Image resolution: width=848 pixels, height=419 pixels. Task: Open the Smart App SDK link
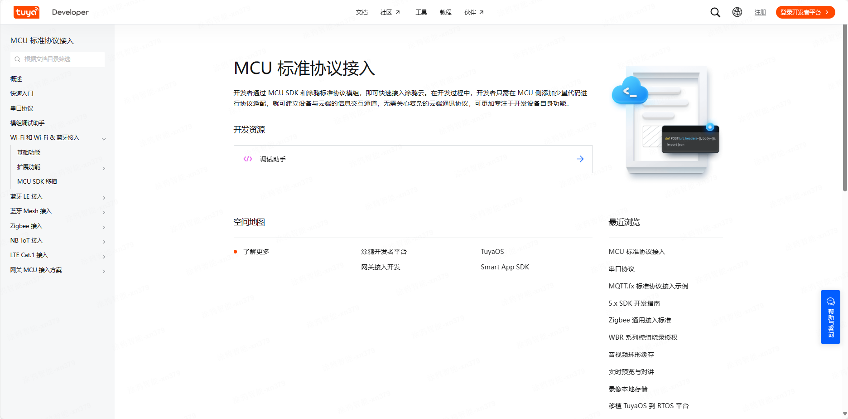pyautogui.click(x=505, y=267)
